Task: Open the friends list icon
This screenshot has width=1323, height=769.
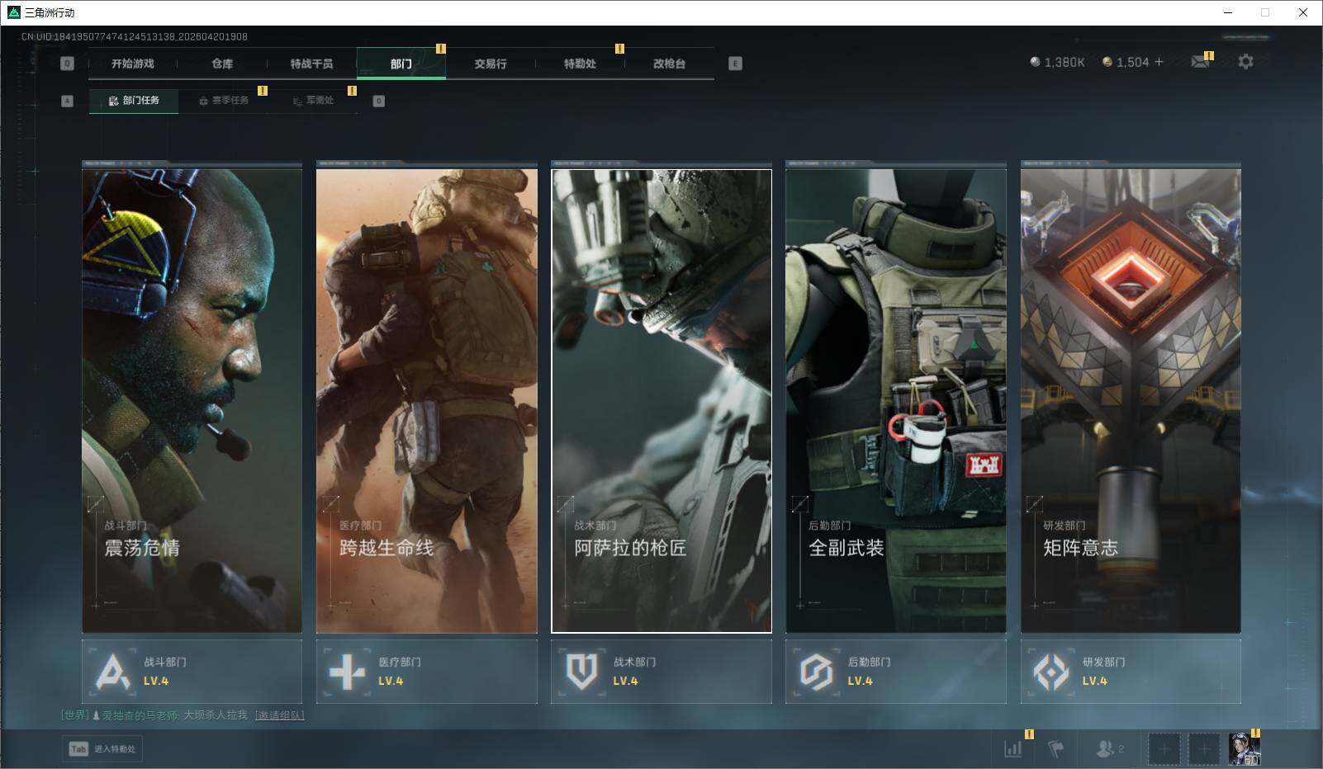Action: click(1109, 749)
